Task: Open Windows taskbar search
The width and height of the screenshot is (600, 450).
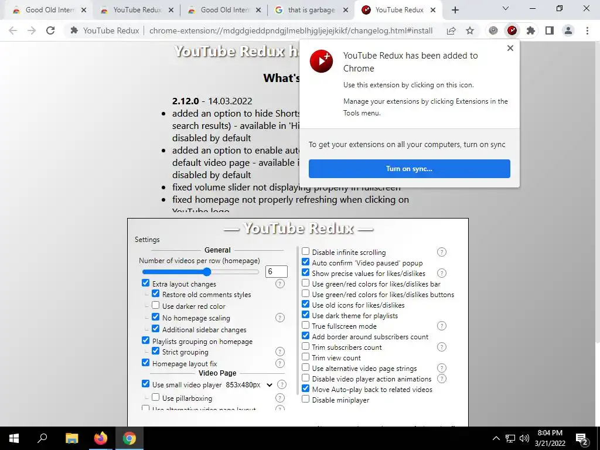Action: click(x=42, y=438)
